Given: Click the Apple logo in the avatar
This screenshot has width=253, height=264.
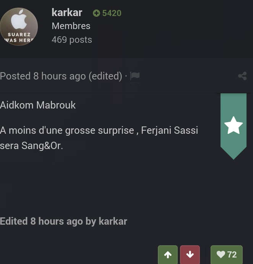Looking at the screenshot, I should click(x=19, y=20).
